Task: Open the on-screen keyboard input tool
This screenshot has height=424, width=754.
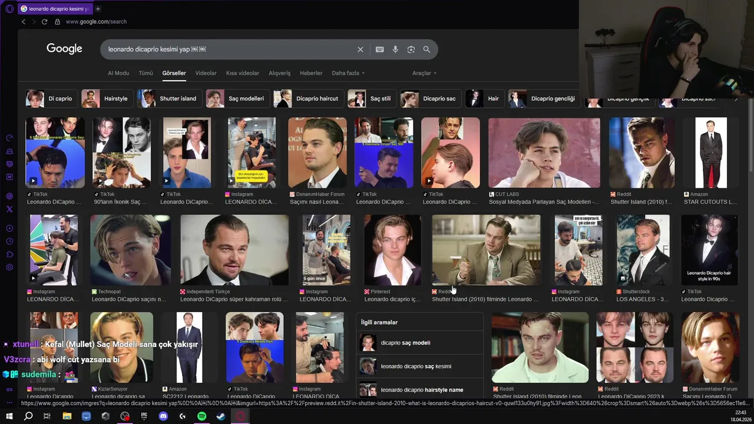Action: click(380, 49)
